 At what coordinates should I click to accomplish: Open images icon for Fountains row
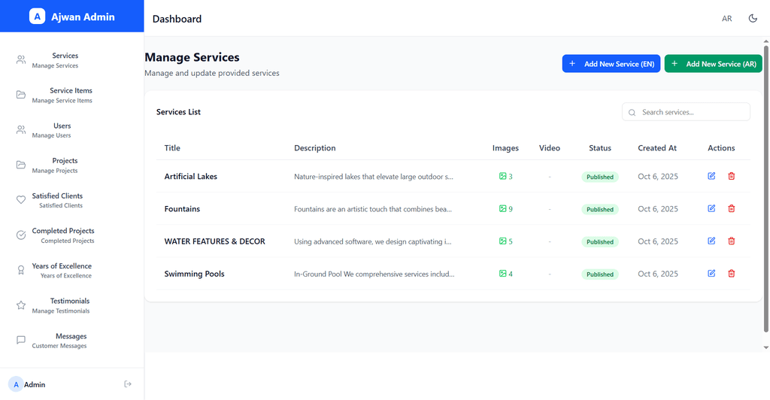pyautogui.click(x=503, y=209)
